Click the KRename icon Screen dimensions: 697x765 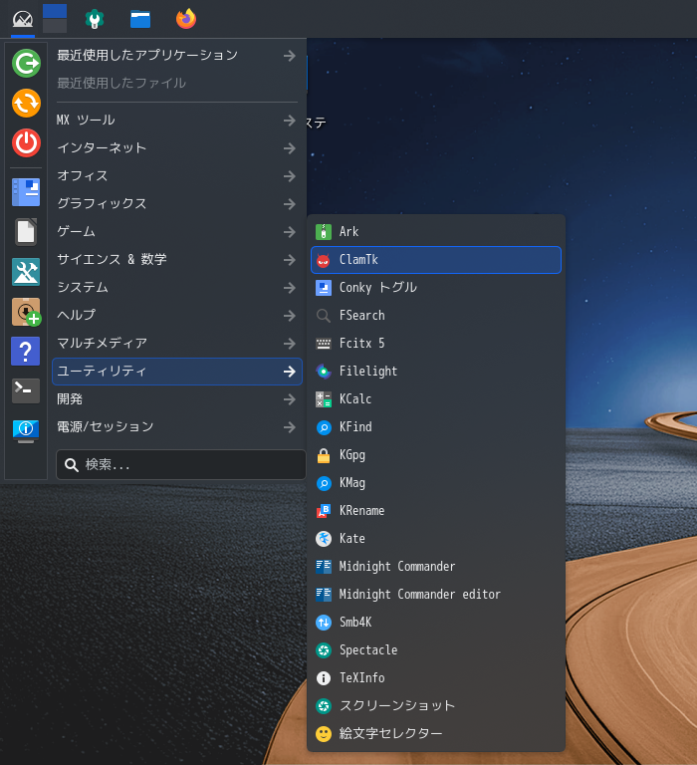click(x=324, y=511)
